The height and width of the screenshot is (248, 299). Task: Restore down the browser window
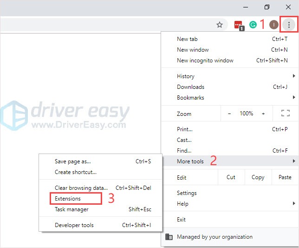click(266, 7)
